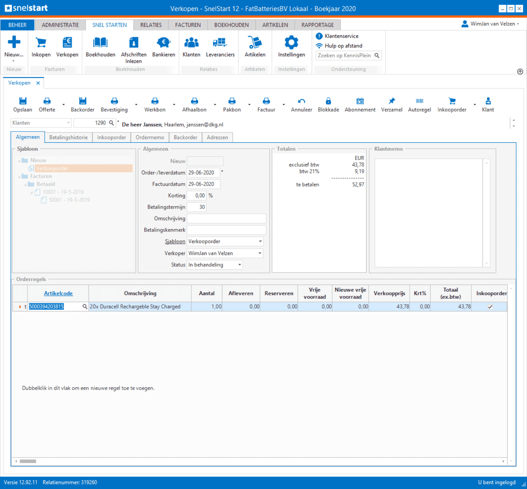Open Instellingen gear icon
The image size is (527, 489).
click(291, 42)
